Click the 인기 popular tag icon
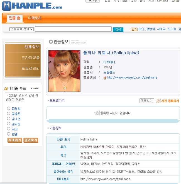 pos(134,29)
